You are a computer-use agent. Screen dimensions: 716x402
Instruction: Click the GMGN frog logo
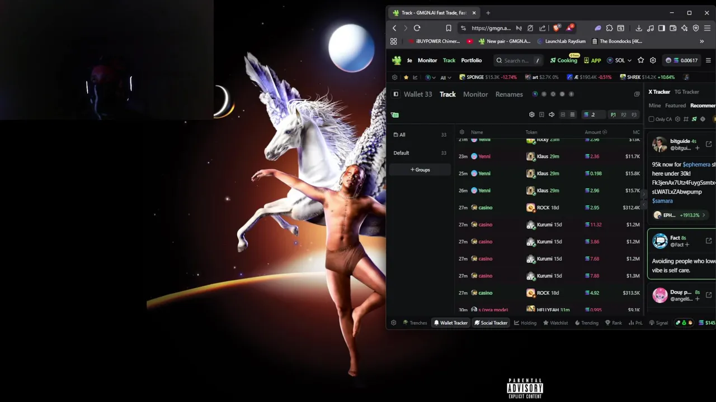pyautogui.click(x=397, y=60)
